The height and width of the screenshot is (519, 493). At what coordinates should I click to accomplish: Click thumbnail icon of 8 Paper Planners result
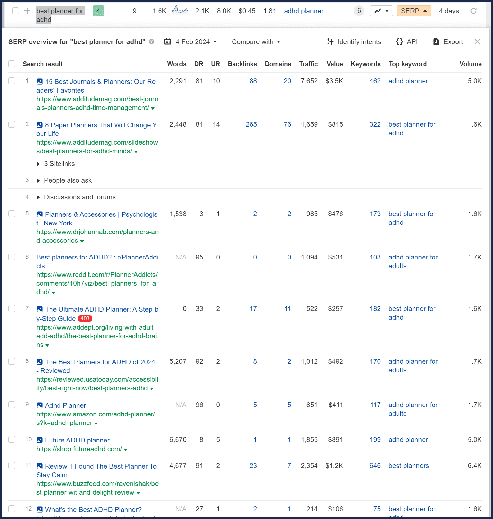coord(40,125)
